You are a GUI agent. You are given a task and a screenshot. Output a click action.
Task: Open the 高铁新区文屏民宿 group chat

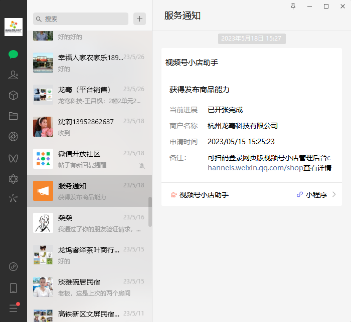90,312
